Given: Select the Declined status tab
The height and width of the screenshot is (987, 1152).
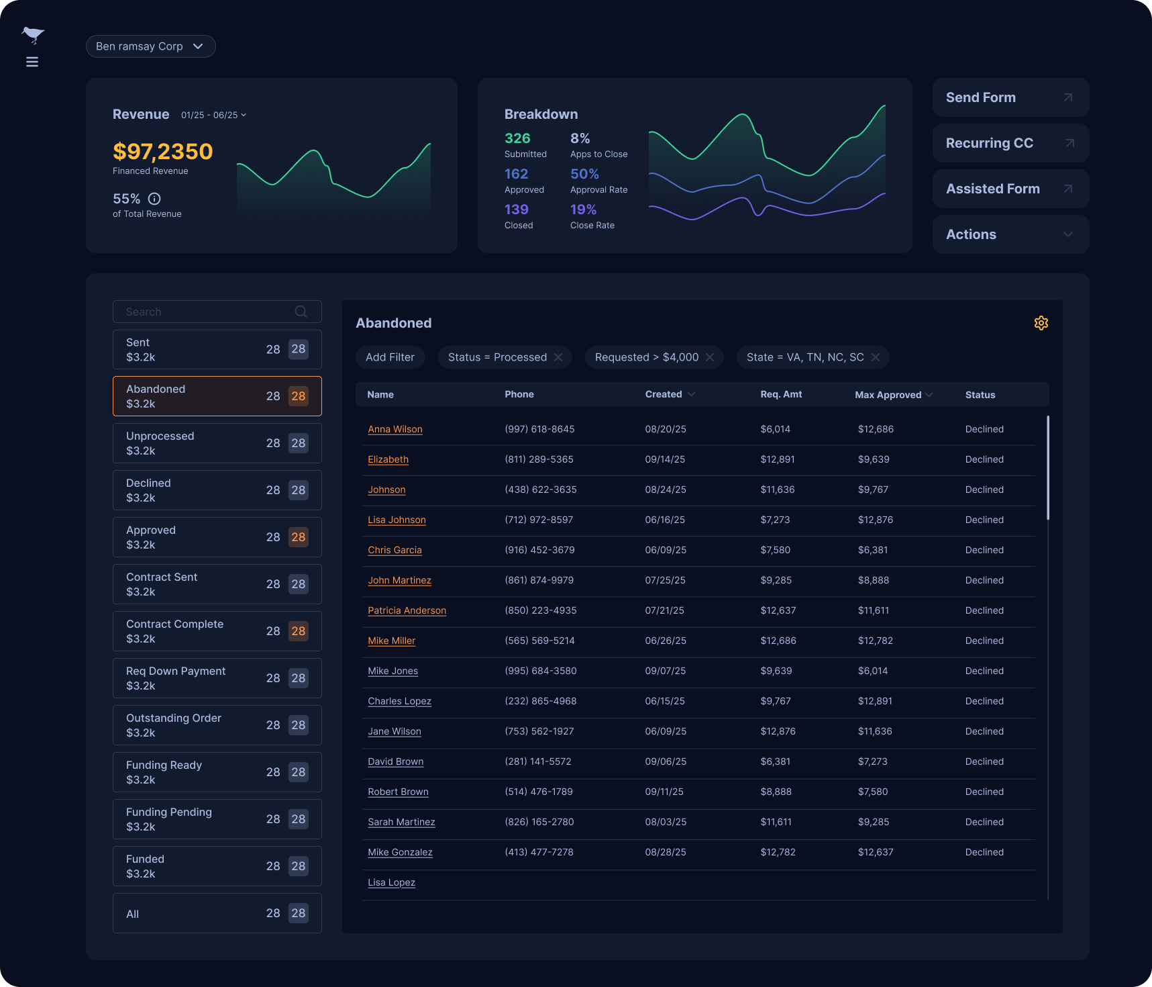Looking at the screenshot, I should pyautogui.click(x=217, y=490).
